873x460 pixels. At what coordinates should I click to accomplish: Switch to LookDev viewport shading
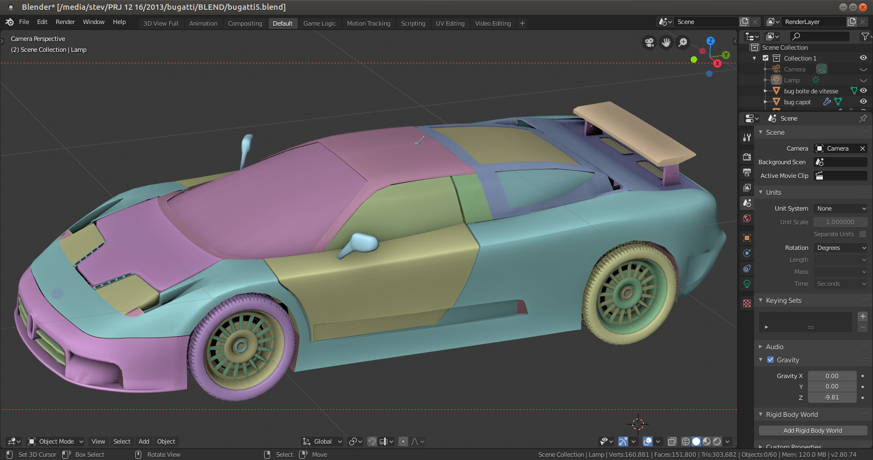point(707,441)
